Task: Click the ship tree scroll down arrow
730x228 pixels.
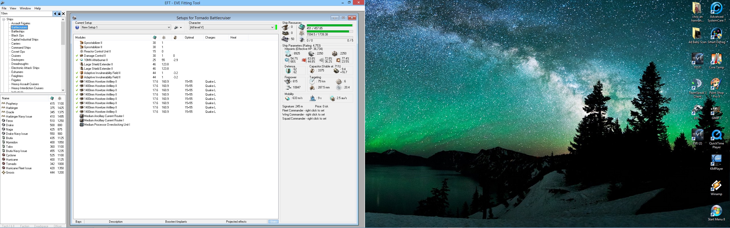Action: point(63,90)
